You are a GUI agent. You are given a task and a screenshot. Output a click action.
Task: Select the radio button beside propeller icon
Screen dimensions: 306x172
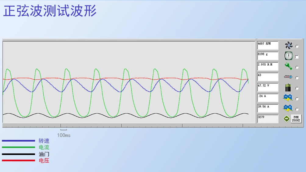point(297,46)
